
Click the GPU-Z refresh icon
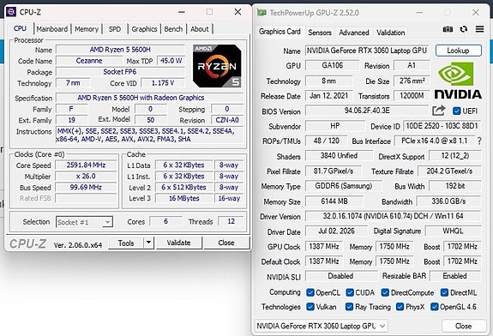464,29
